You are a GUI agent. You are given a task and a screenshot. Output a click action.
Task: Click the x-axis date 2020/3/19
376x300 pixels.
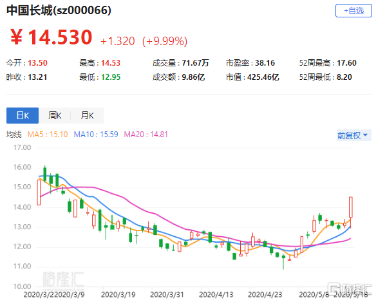click(x=118, y=294)
